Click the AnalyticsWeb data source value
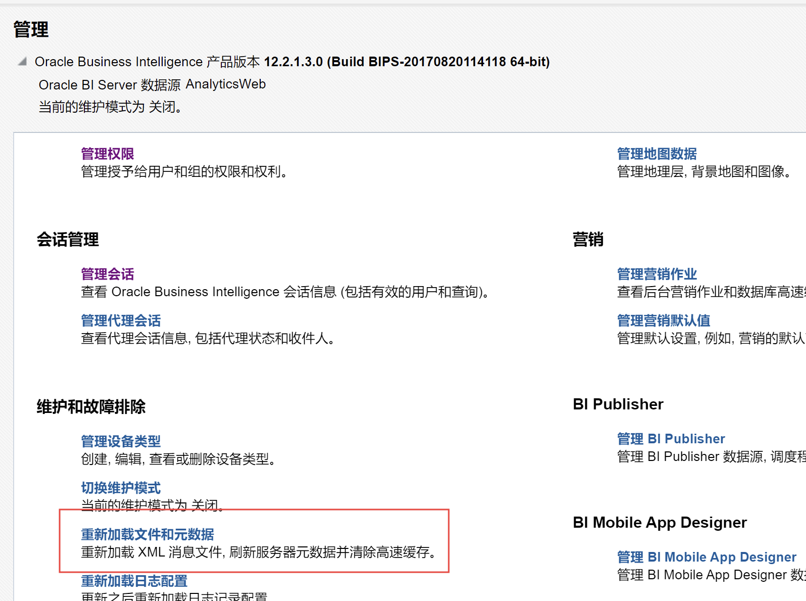Viewport: 806px width, 601px height. point(226,84)
